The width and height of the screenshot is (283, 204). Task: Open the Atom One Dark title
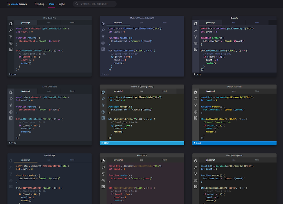coord(50,86)
